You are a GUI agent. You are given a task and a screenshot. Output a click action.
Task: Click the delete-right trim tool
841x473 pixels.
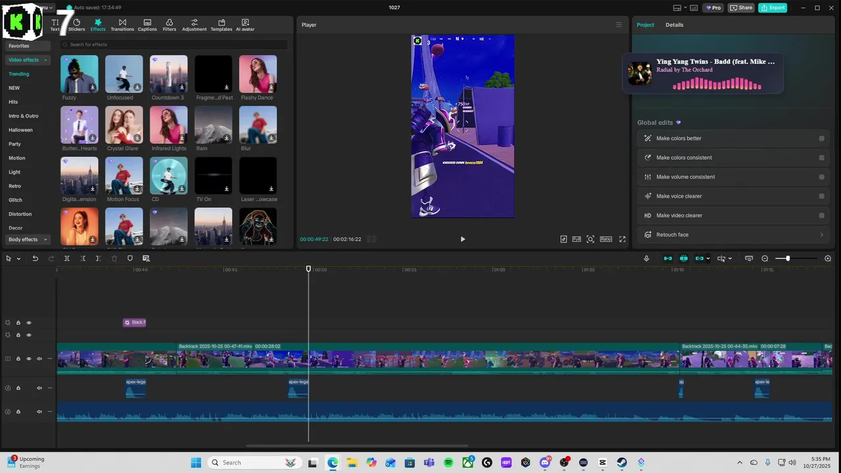[x=99, y=258]
